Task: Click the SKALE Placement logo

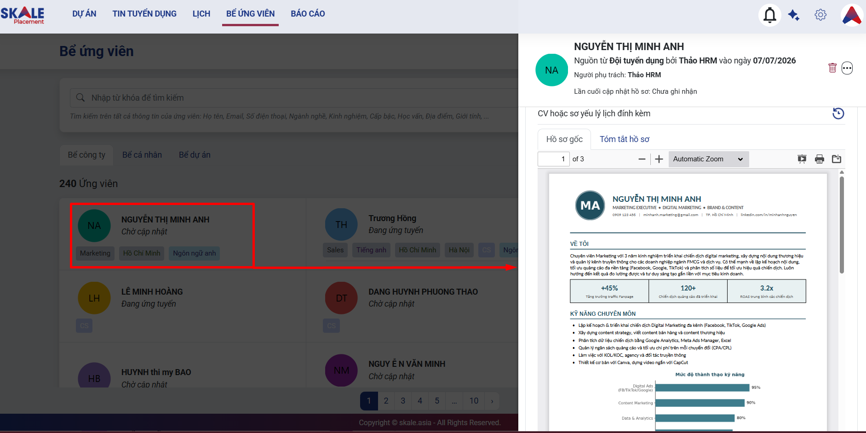Action: point(23,15)
